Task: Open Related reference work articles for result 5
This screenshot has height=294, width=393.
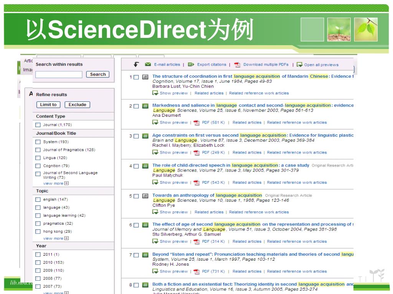Action: (259, 212)
